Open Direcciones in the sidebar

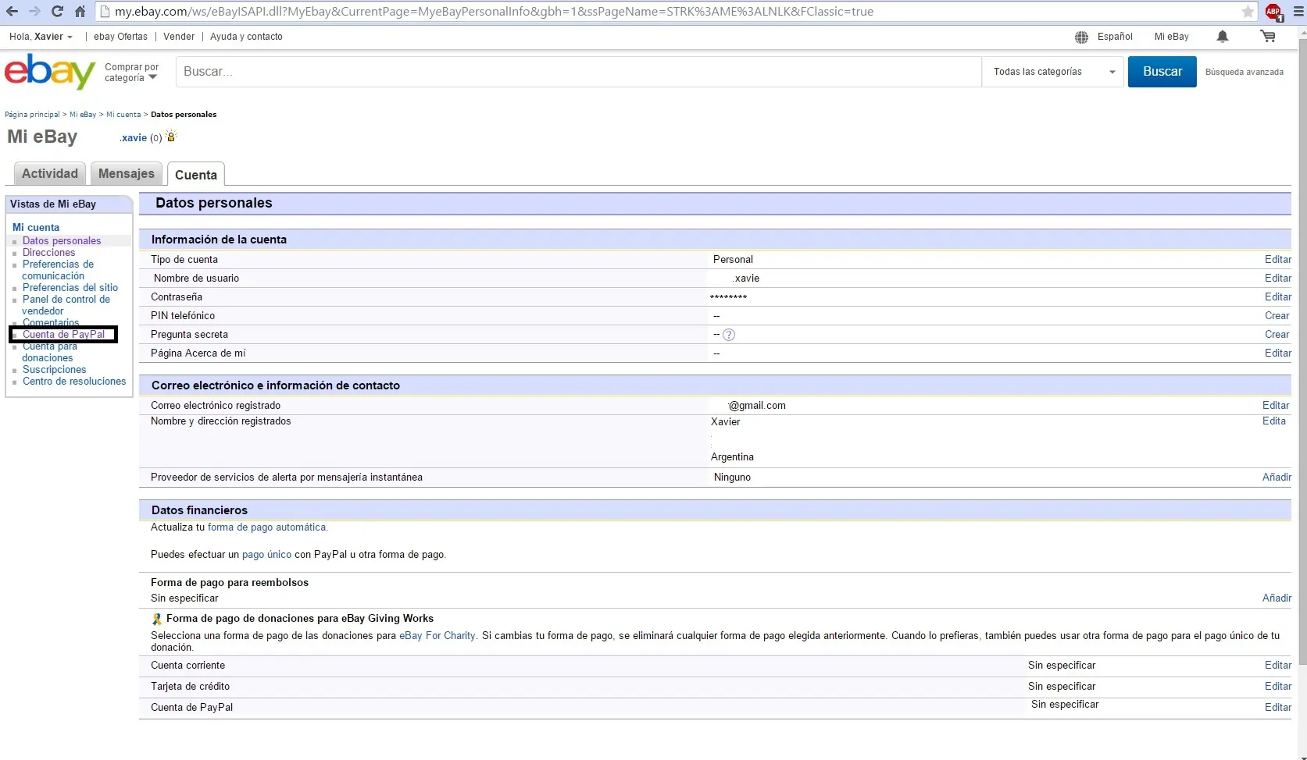49,253
